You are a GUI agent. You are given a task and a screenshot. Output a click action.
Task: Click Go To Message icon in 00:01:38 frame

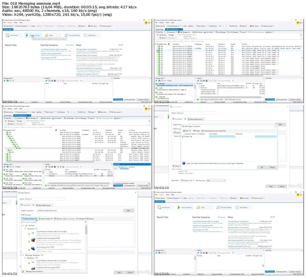pyautogui.click(x=227, y=32)
